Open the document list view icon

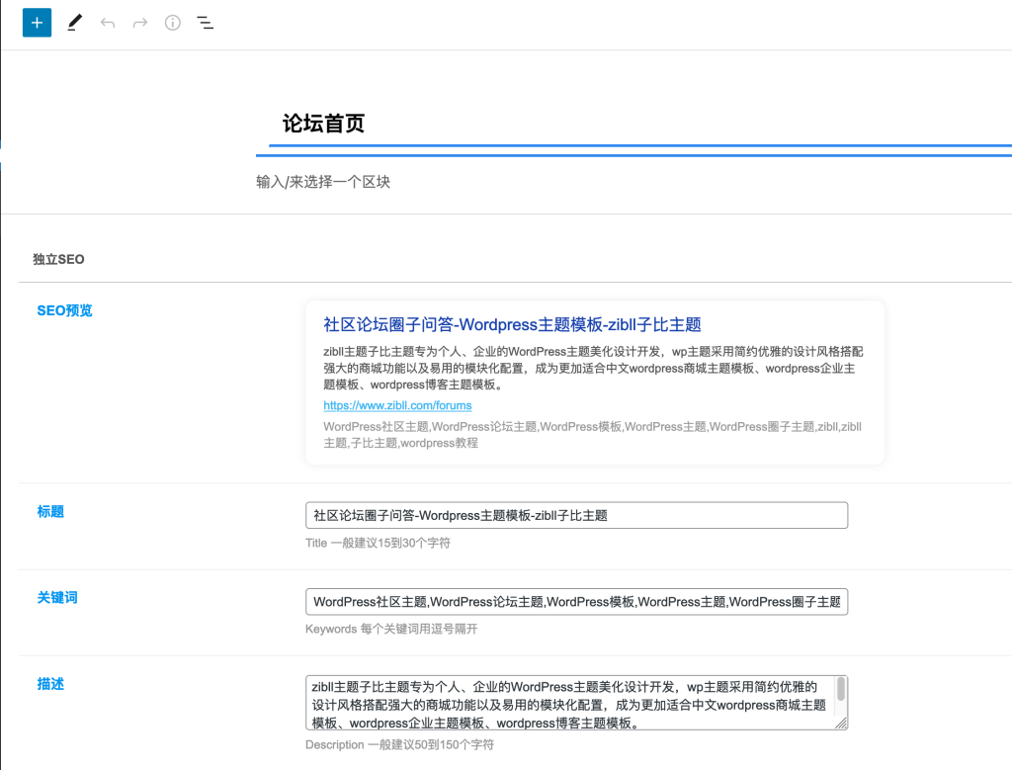[x=206, y=22]
